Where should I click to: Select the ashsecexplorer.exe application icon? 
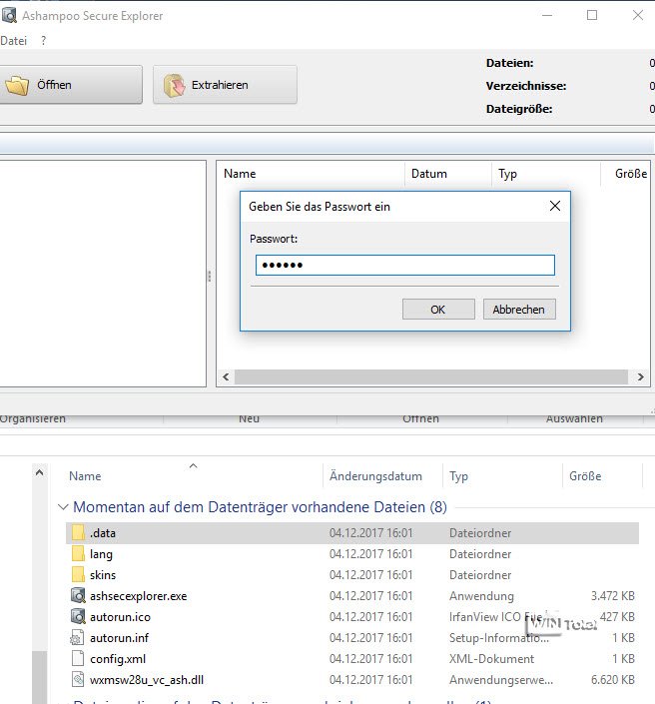pos(78,596)
